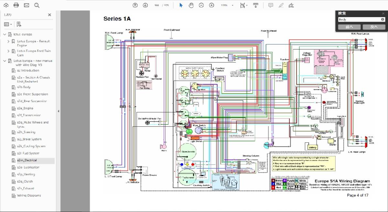Image resolution: width=388 pixels, height=212 pixels.
Task: Open the s2j Brake System bookmark
Action: pyautogui.click(x=29, y=139)
